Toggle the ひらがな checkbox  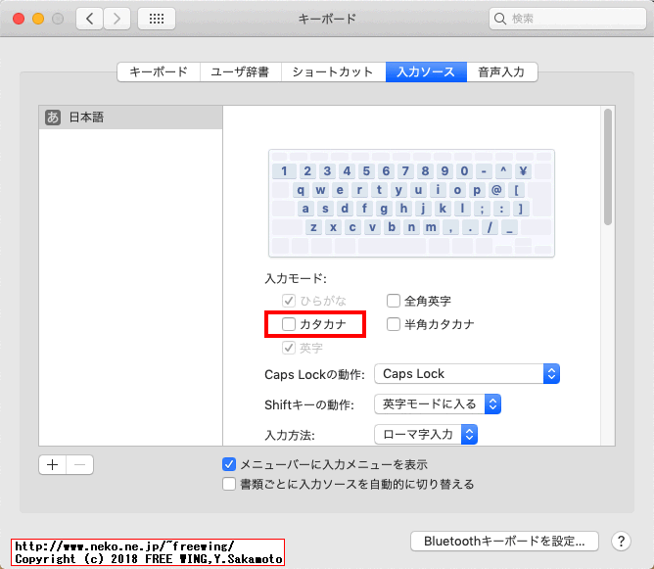(x=289, y=301)
